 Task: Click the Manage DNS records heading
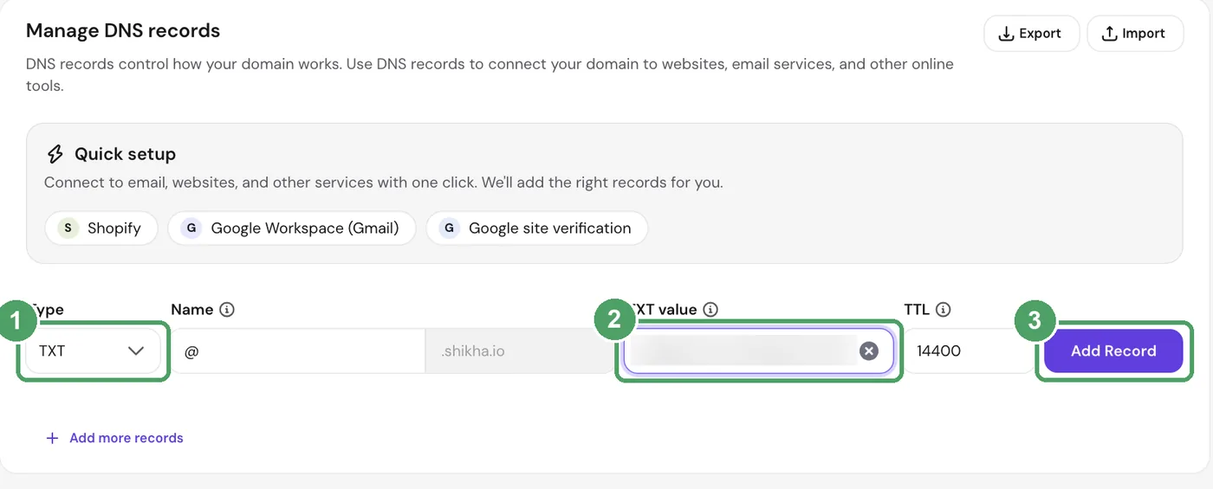point(123,31)
